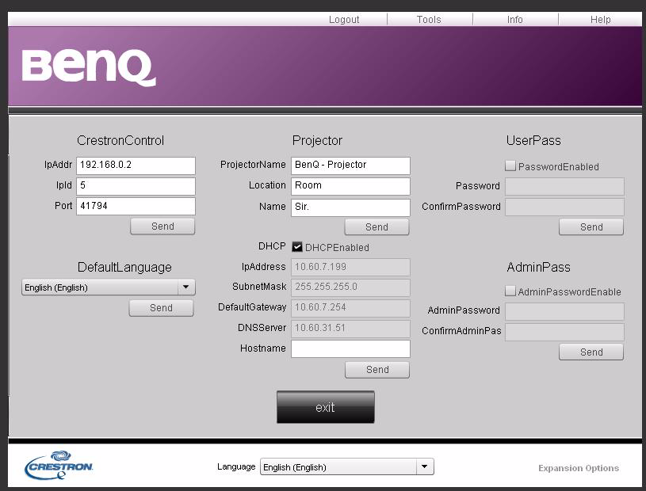646x491 pixels.
Task: Click the user Password field
Action: (x=565, y=186)
